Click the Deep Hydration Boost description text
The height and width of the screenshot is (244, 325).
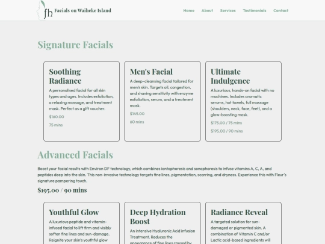(162, 236)
